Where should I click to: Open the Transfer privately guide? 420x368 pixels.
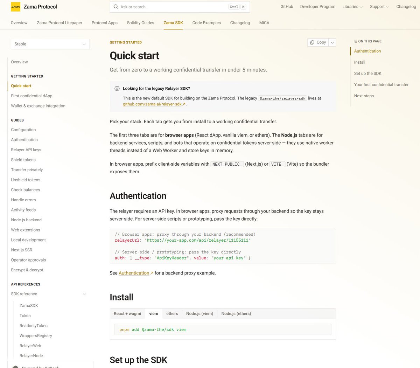click(27, 170)
